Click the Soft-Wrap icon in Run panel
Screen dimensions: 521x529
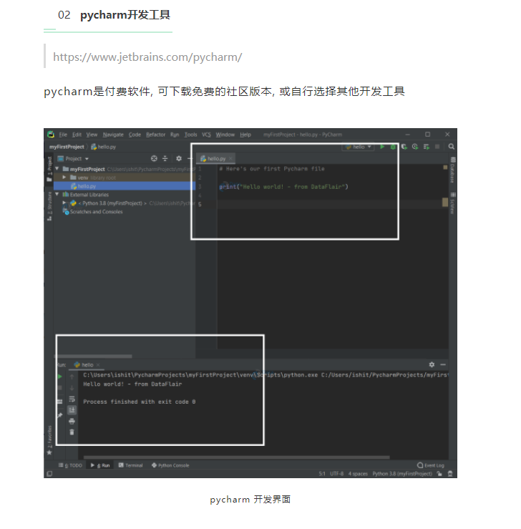pyautogui.click(x=72, y=399)
